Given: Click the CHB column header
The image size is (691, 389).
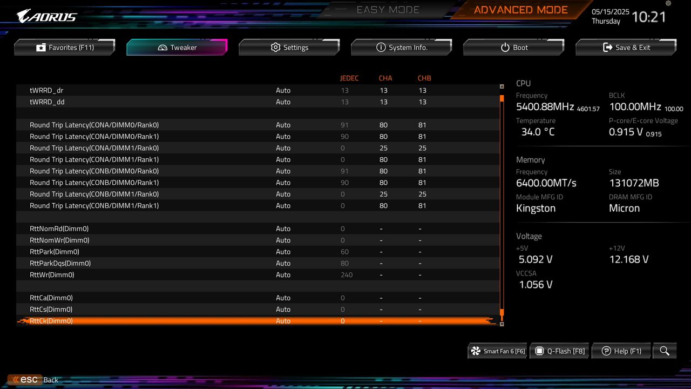Looking at the screenshot, I should pyautogui.click(x=424, y=78).
